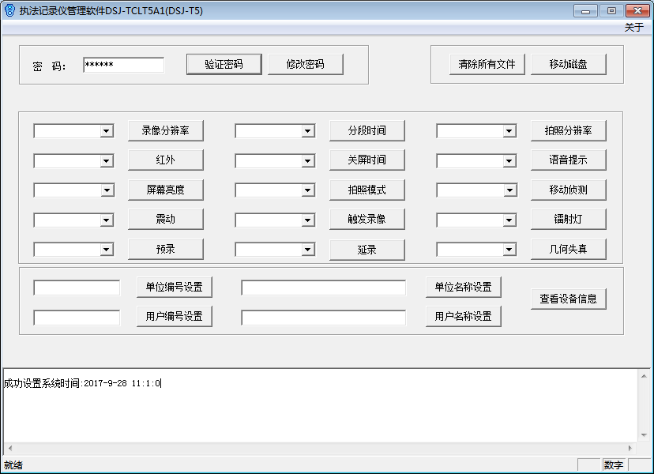The image size is (654, 474).
Task: Open the dropdown next to 分段时间
Action: (x=308, y=131)
